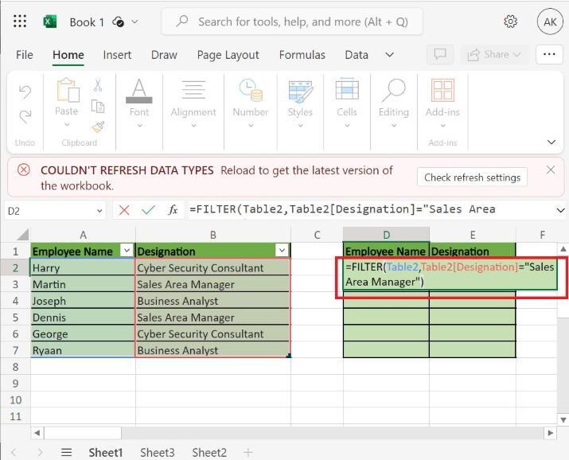
Task: Click the Share button
Action: coord(495,55)
